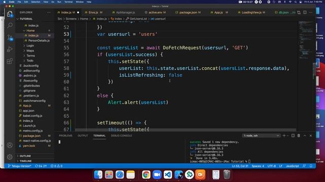Viewport: 325px width, 182px height.
Task: Click the UTF-8 encoding selector
Action: [272, 166]
